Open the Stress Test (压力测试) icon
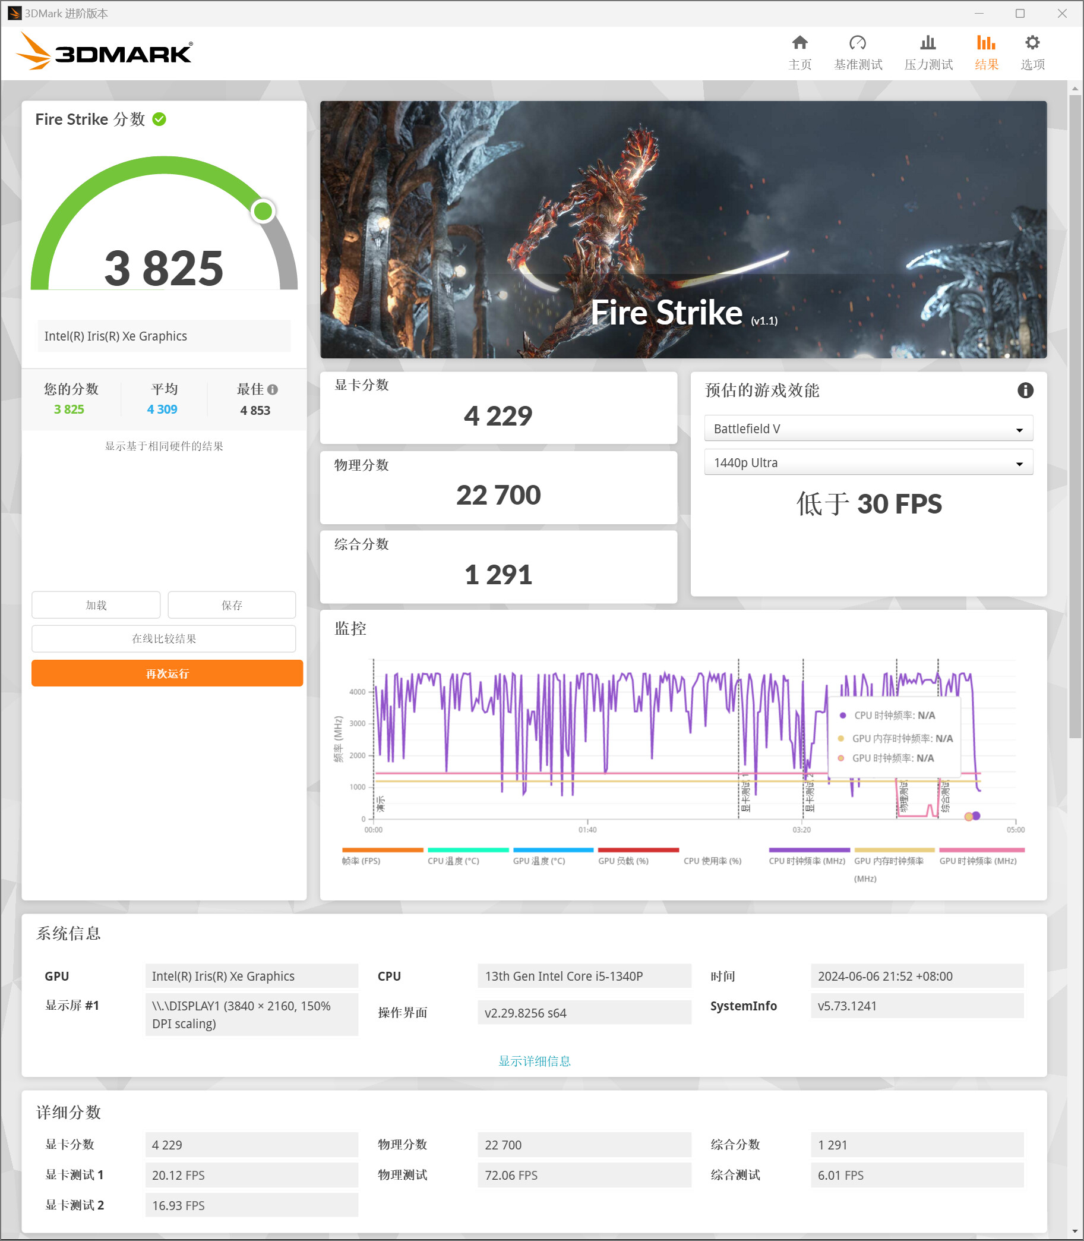The image size is (1084, 1241). (927, 43)
